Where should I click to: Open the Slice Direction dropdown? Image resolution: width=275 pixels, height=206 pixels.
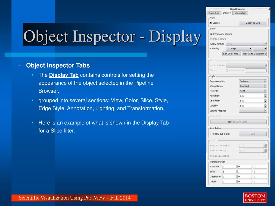click(246, 65)
